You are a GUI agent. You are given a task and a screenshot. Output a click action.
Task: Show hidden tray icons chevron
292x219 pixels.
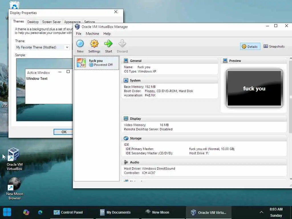pos(261,212)
